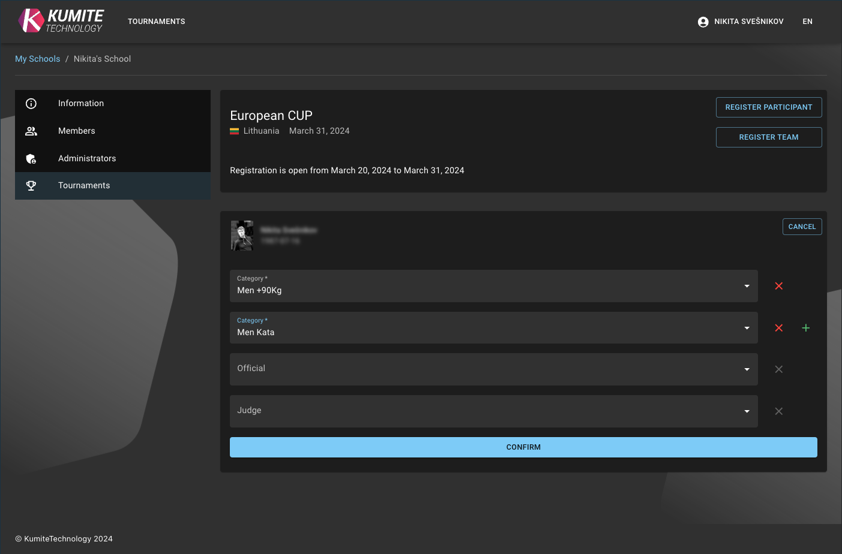Click the Members people icon
The width and height of the screenshot is (842, 554).
click(31, 131)
